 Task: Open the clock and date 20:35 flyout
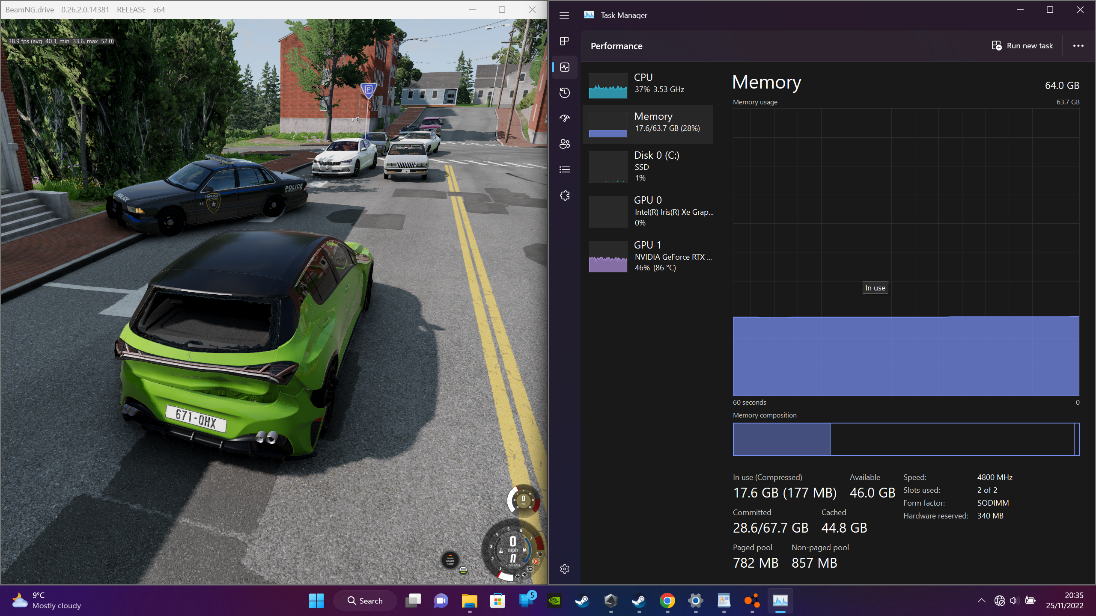tap(1065, 601)
